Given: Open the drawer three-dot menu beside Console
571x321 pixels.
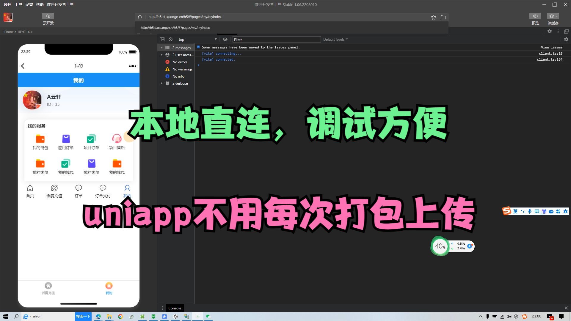Looking at the screenshot, I should click(162, 308).
